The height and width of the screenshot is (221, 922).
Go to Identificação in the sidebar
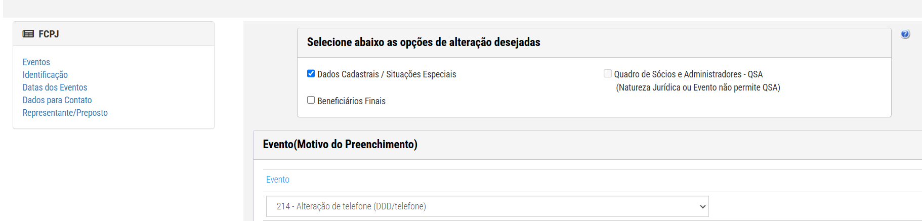point(45,75)
